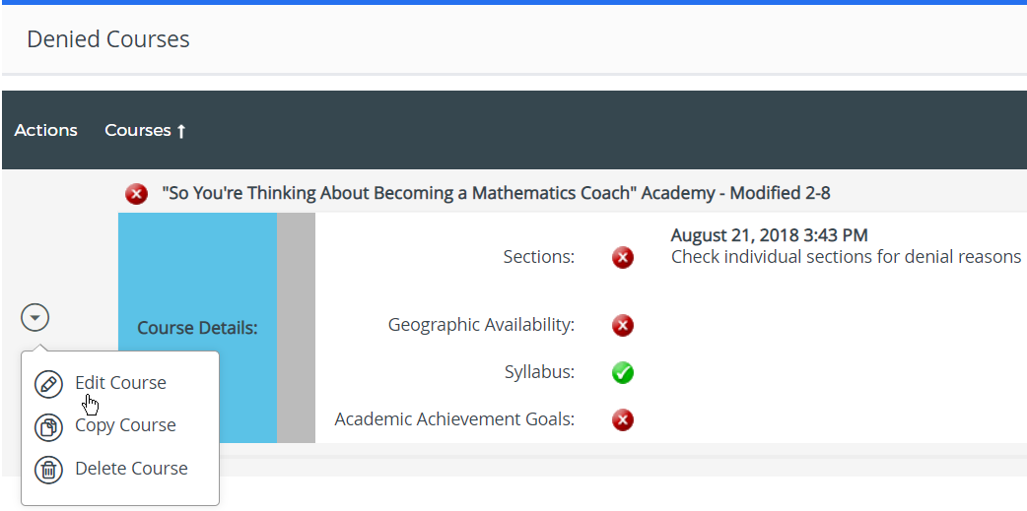Screen dimensions: 1027x511
Task: Click the green checkmark icon for Syllabus
Action: point(622,373)
